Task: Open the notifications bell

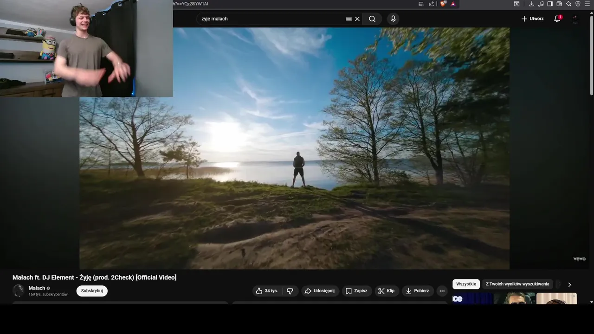Action: [557, 19]
